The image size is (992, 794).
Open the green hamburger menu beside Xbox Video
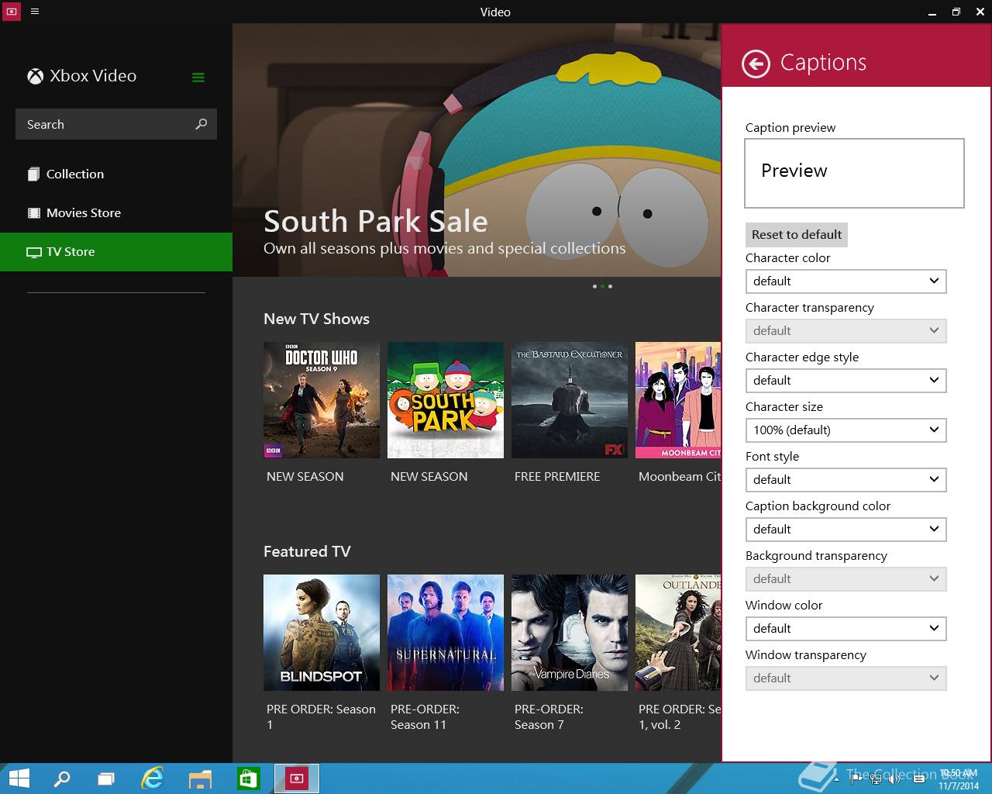pyautogui.click(x=198, y=77)
